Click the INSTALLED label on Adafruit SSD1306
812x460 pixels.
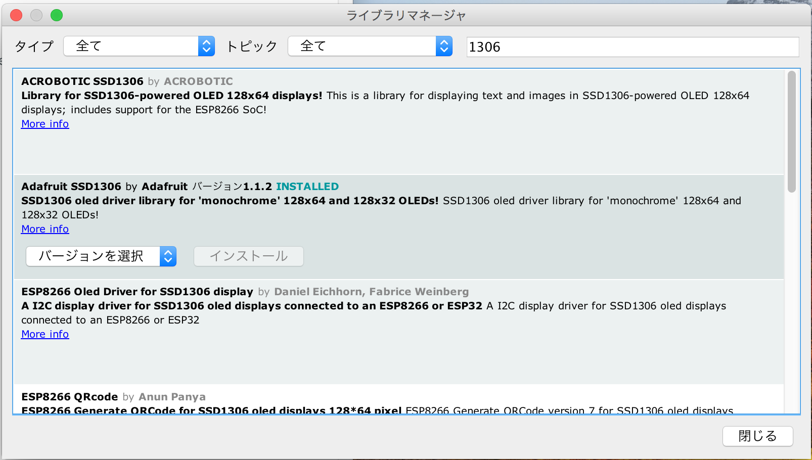(307, 186)
